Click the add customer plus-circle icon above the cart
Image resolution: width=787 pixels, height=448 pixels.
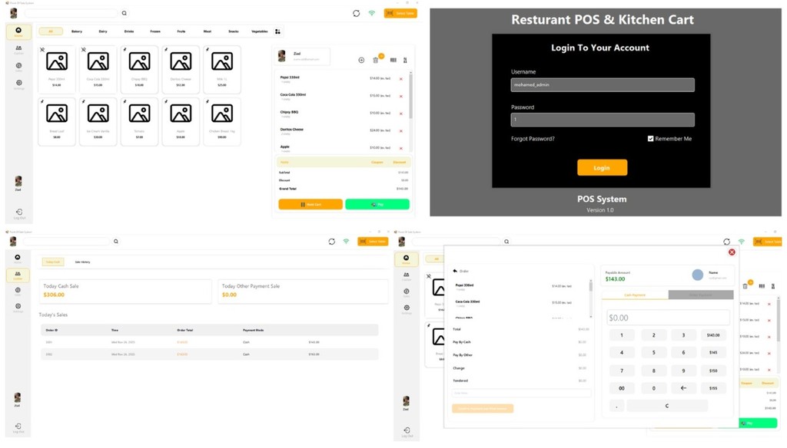(361, 60)
